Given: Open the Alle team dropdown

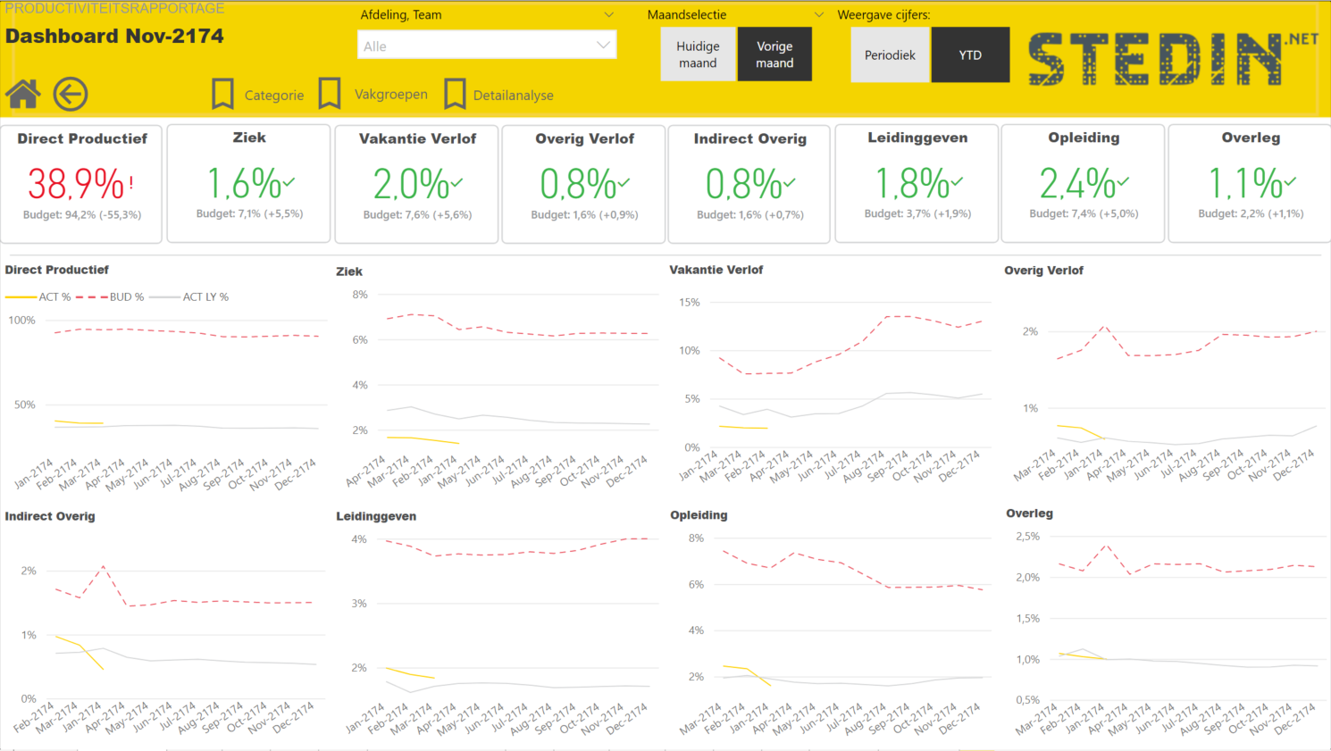Looking at the screenshot, I should tap(487, 46).
